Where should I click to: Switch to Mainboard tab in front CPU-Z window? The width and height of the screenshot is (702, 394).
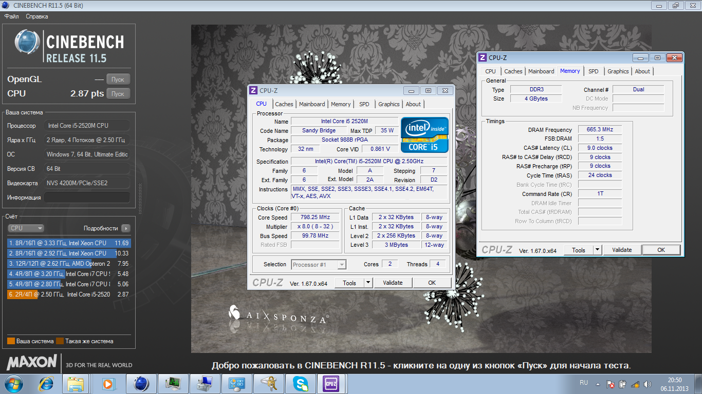tap(312, 104)
